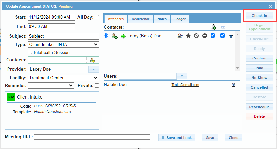The height and width of the screenshot is (149, 277).
Task: Click the green arrow icon beside Leroy Doe
Action: pyautogui.click(x=123, y=36)
